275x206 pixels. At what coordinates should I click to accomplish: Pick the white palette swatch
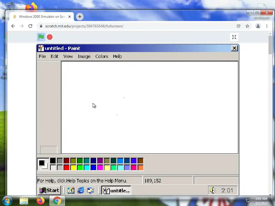tap(53, 167)
